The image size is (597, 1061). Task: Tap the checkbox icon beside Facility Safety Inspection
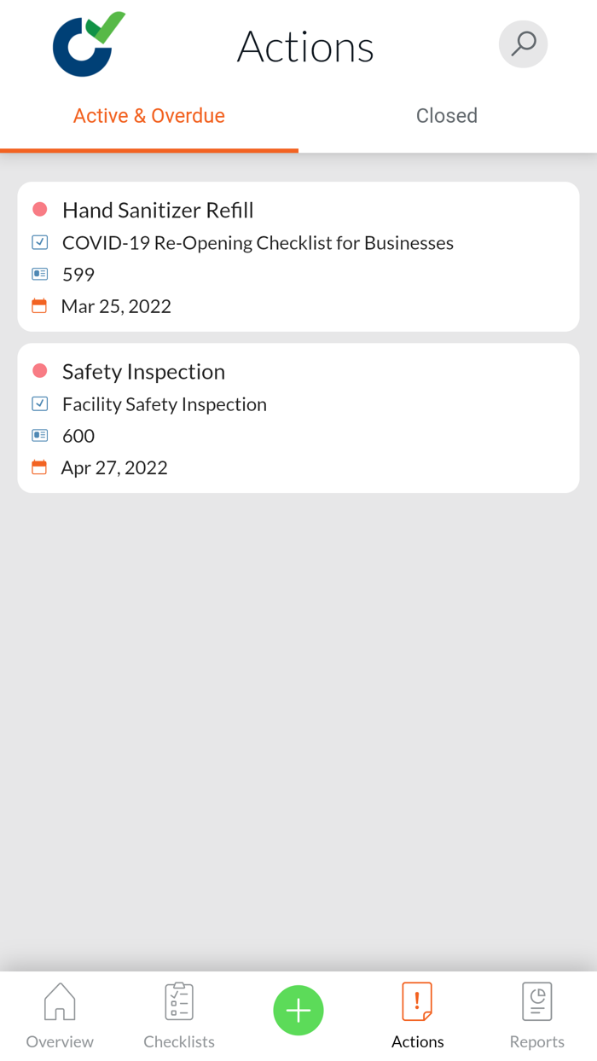[39, 403]
